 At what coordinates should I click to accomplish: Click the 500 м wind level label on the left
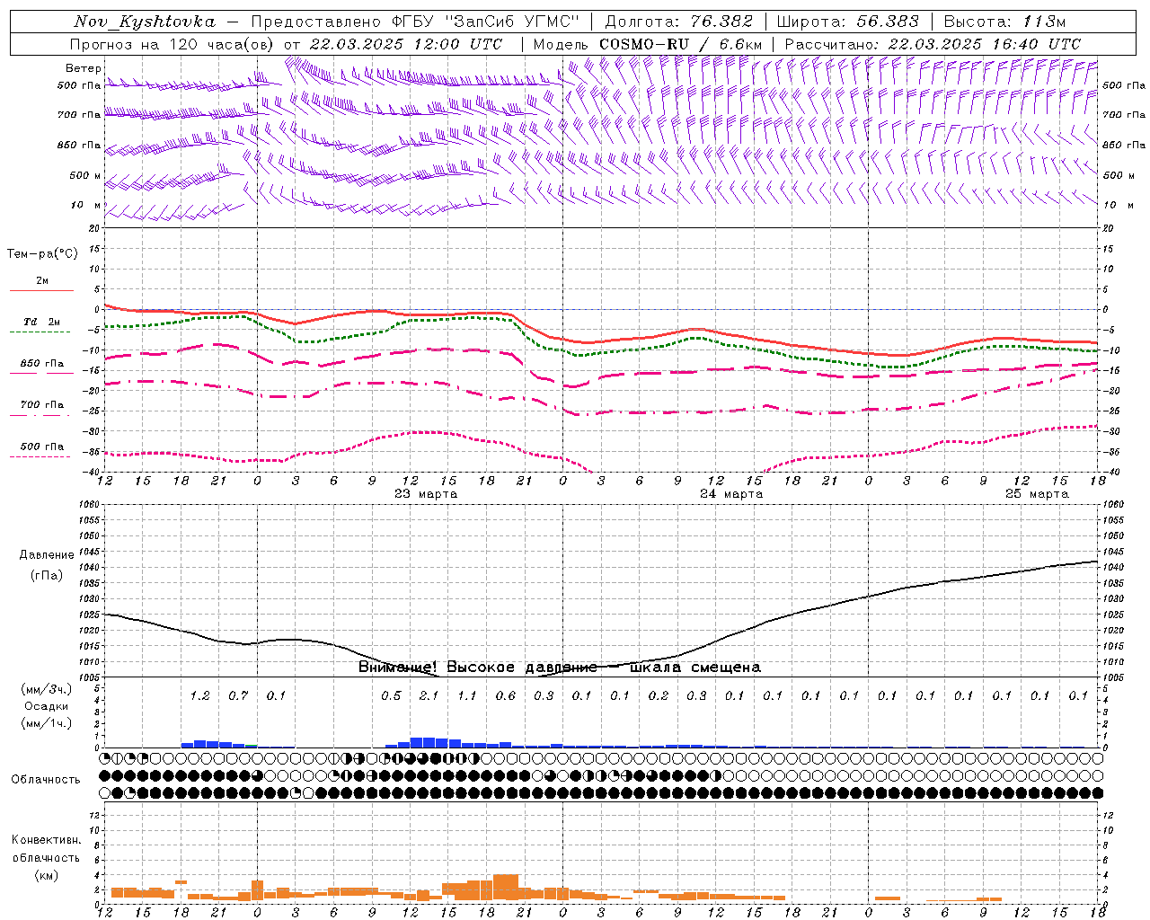pyautogui.click(x=86, y=175)
